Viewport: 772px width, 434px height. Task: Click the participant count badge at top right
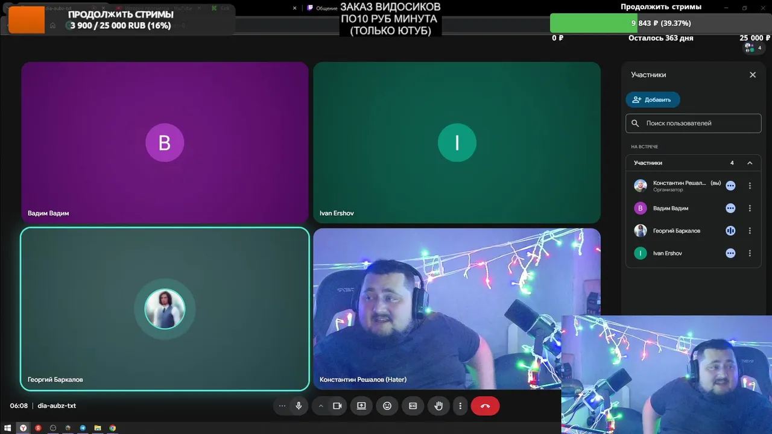[753, 48]
